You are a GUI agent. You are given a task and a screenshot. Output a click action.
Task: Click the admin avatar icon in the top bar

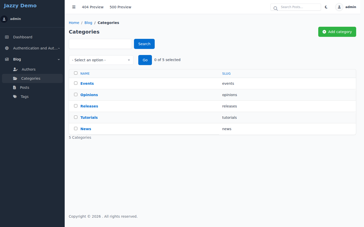[x=339, y=7]
